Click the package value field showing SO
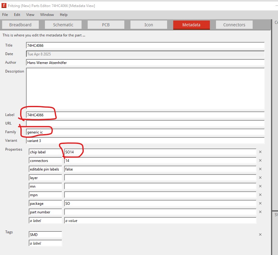Screen dimensions: 278x255 [x=160, y=203]
